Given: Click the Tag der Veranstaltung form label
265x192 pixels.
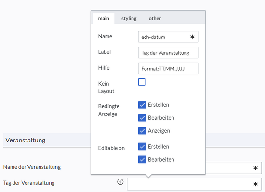Looking at the screenshot, I should click(29, 183).
